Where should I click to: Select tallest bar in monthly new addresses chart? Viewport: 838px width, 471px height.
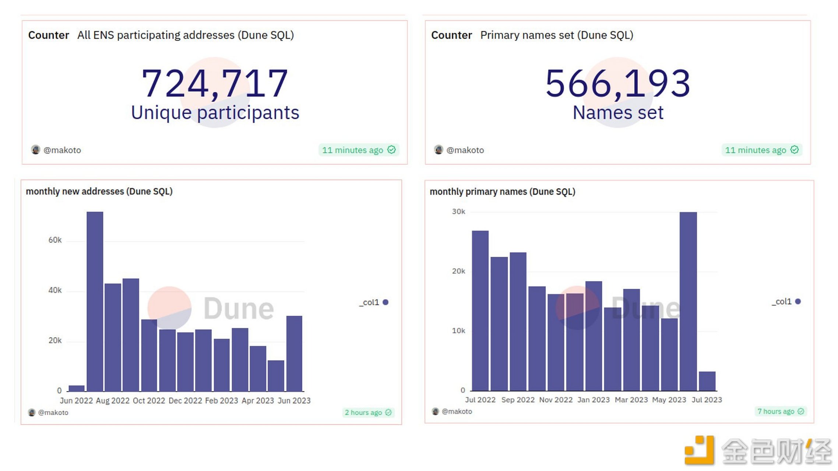(x=95, y=301)
